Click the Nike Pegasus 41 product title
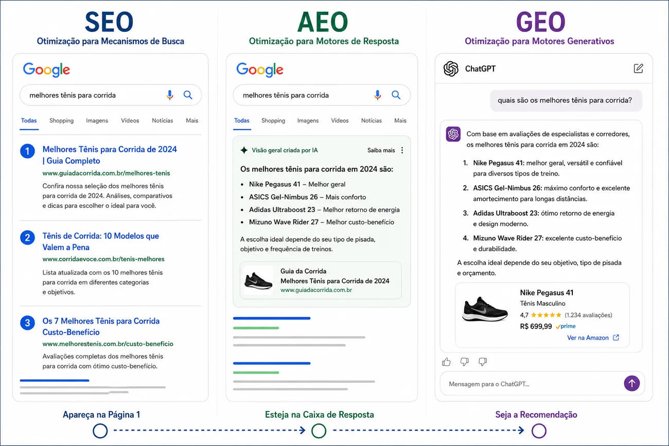This screenshot has width=669, height=446. [547, 293]
